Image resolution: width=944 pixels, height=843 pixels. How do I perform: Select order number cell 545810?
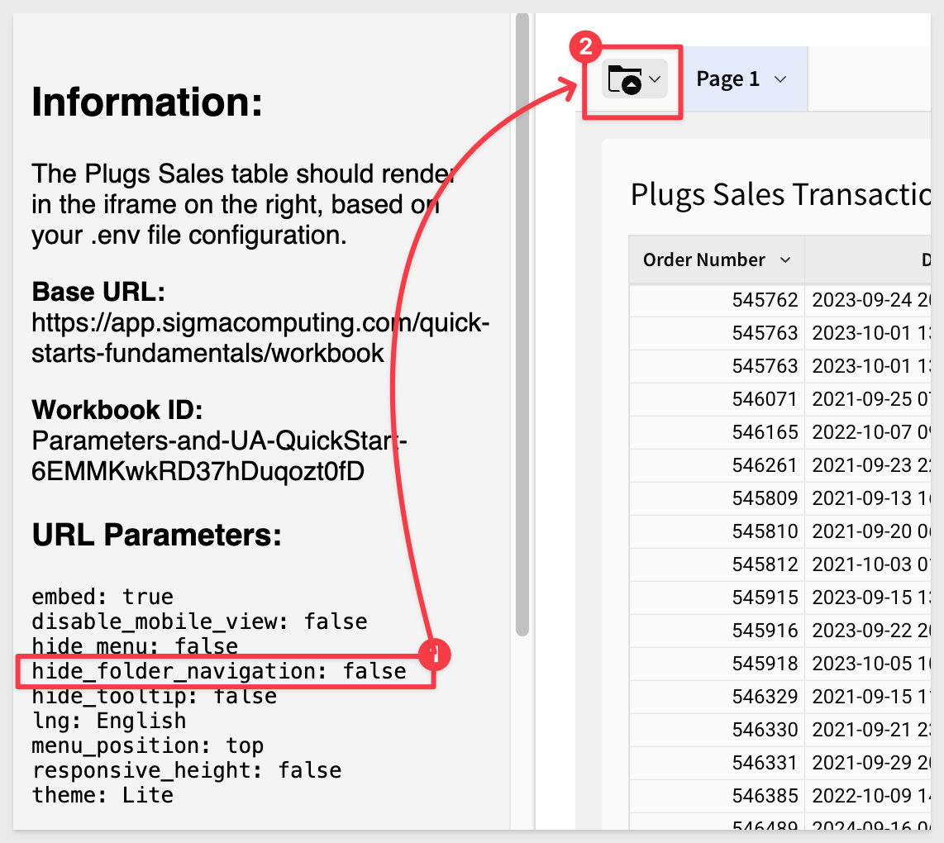pos(717,531)
